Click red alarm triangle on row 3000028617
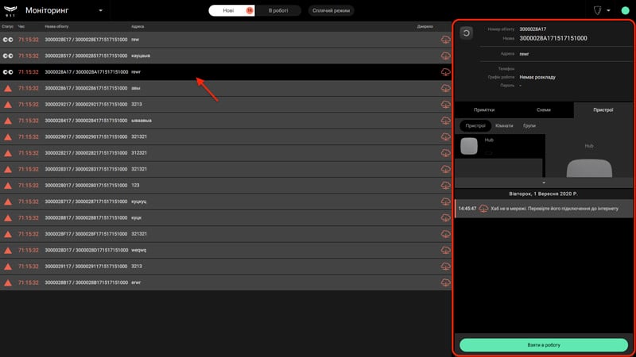Viewport: 636px width, 357px height. coord(8,88)
